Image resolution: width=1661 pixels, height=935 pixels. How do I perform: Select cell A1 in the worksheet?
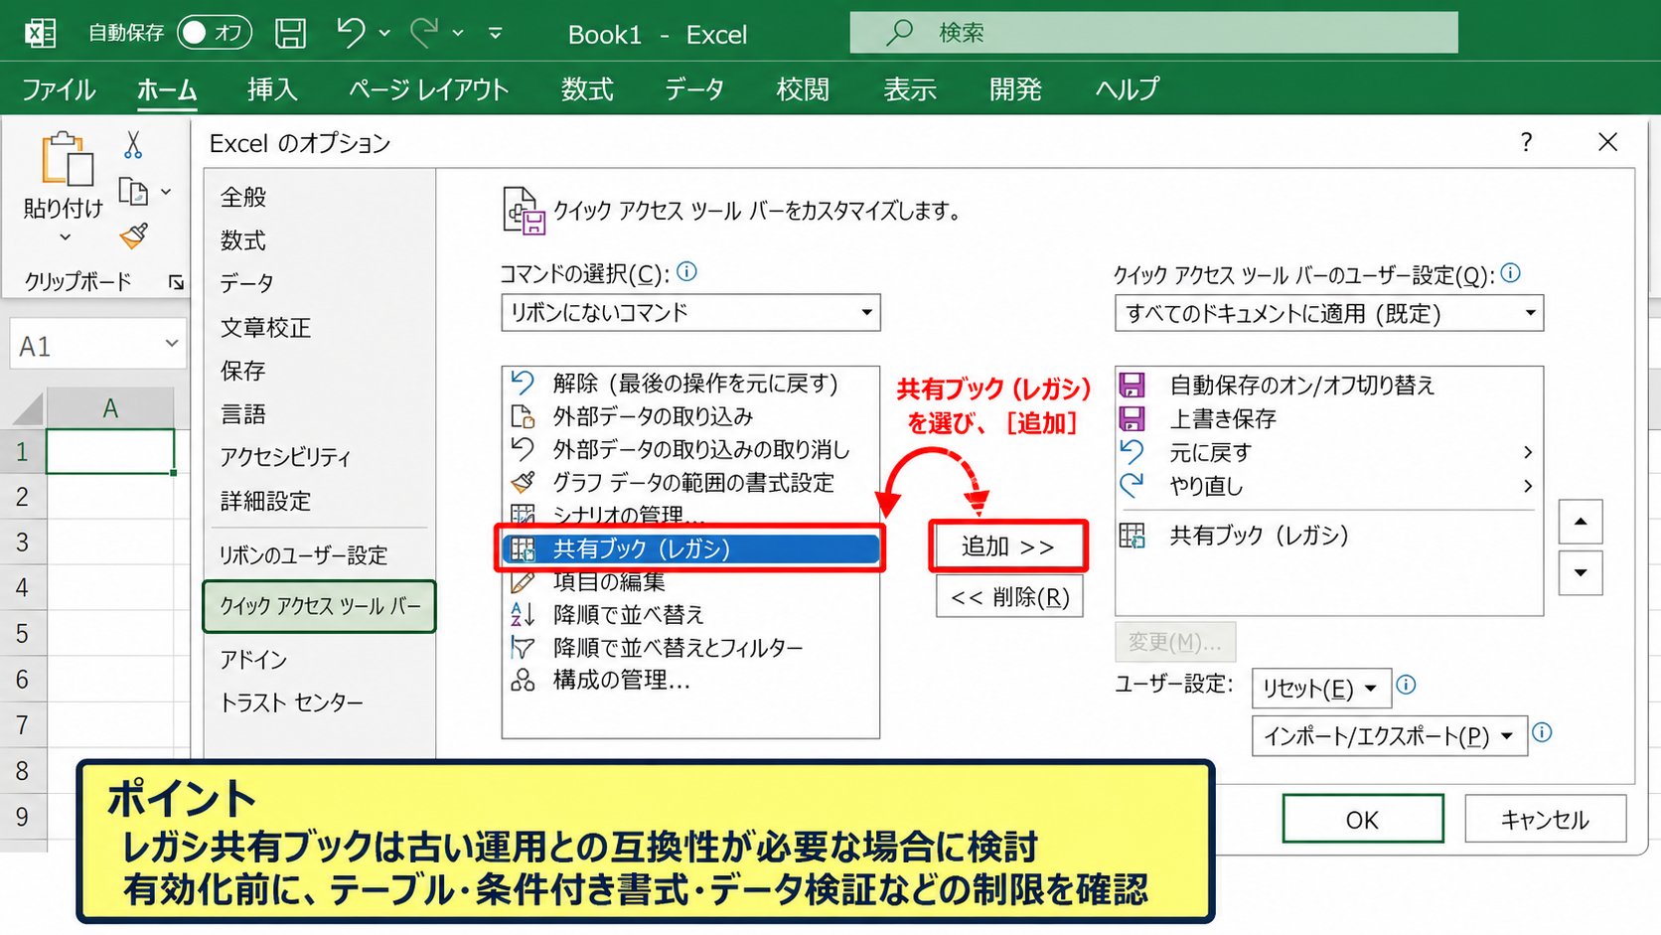tap(110, 452)
